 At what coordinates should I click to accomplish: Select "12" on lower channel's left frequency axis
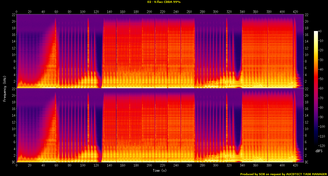point(13,122)
